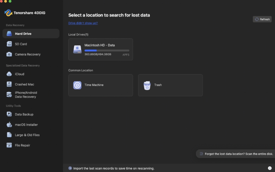Viewport: 275px width, 172px height.
Task: Click the Macintosh HD drive icon
Action: [x=77, y=49]
